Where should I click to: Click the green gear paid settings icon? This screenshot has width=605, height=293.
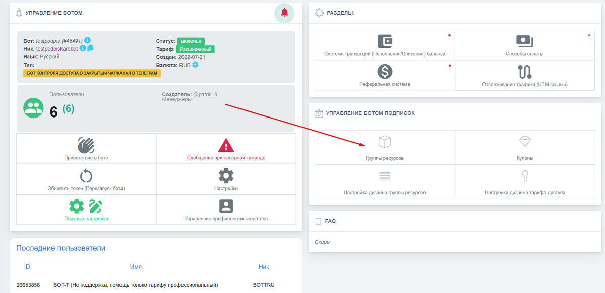coord(77,206)
